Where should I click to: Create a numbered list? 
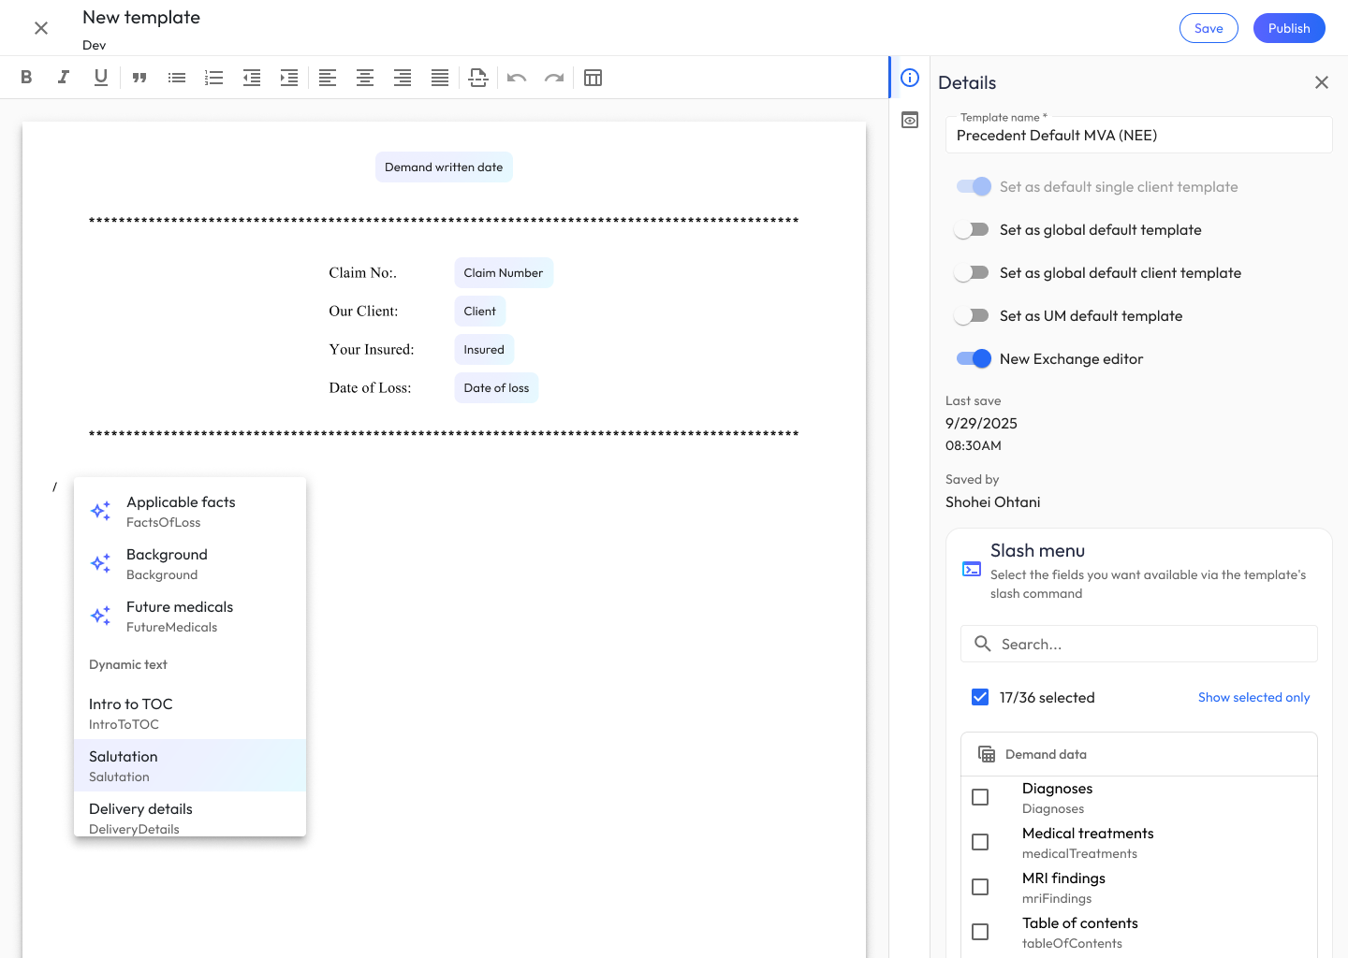click(x=214, y=78)
